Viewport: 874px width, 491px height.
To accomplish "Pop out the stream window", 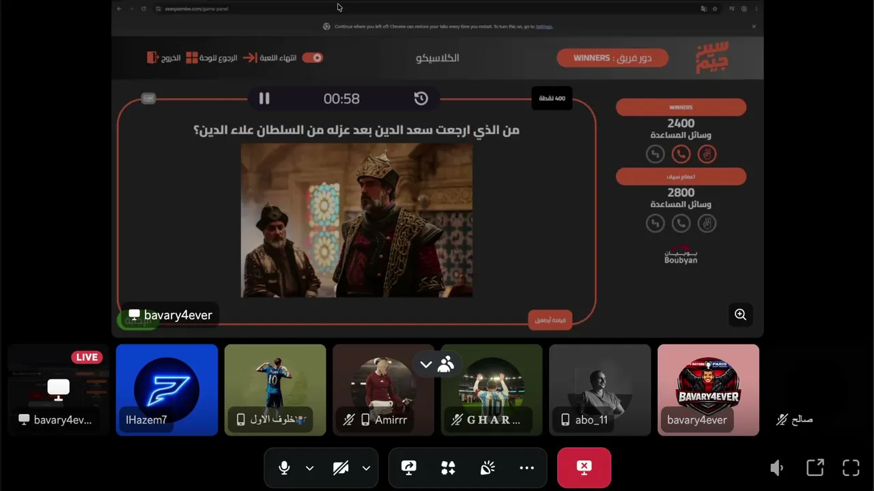I will (x=815, y=468).
